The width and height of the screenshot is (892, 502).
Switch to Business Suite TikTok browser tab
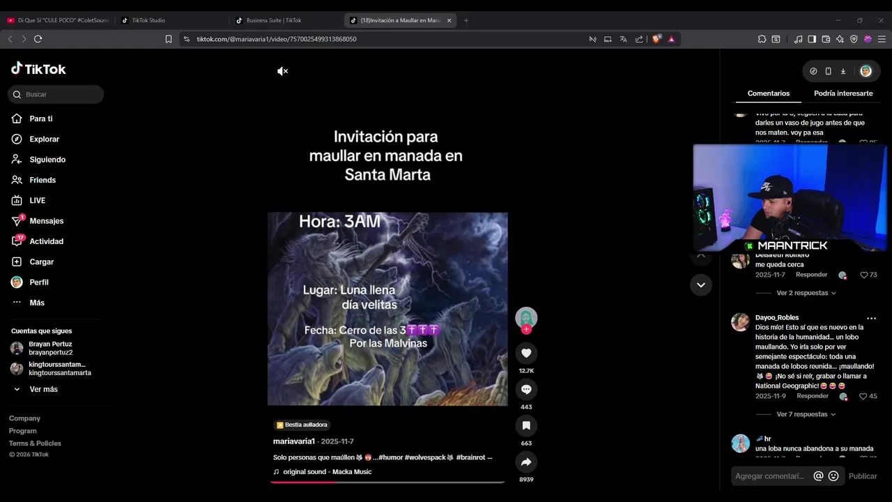[x=284, y=20]
